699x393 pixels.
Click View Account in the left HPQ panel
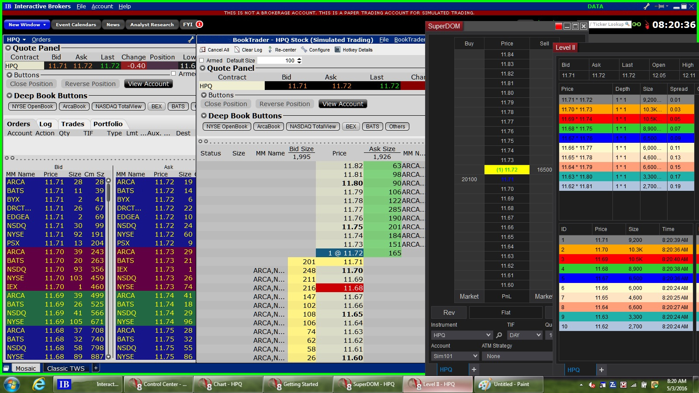point(149,84)
